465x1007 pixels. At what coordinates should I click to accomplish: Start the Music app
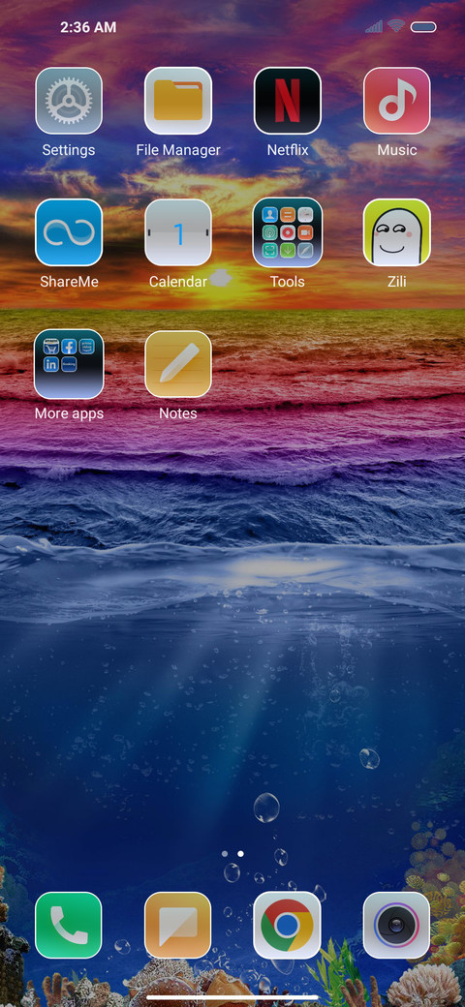point(397,101)
